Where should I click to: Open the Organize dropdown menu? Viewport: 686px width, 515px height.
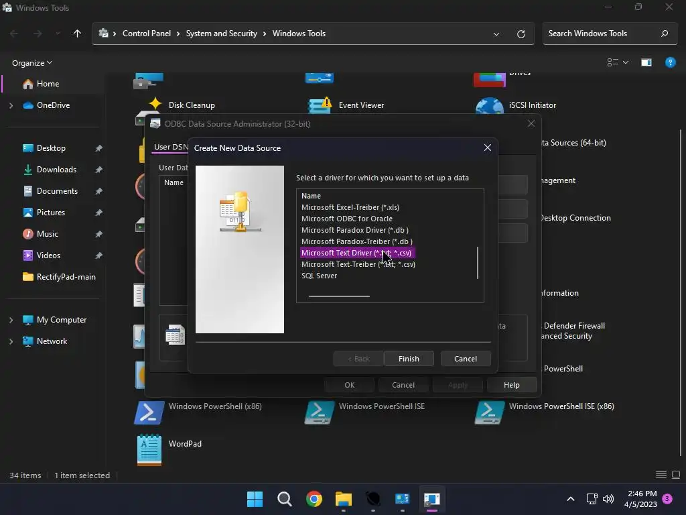[32, 62]
